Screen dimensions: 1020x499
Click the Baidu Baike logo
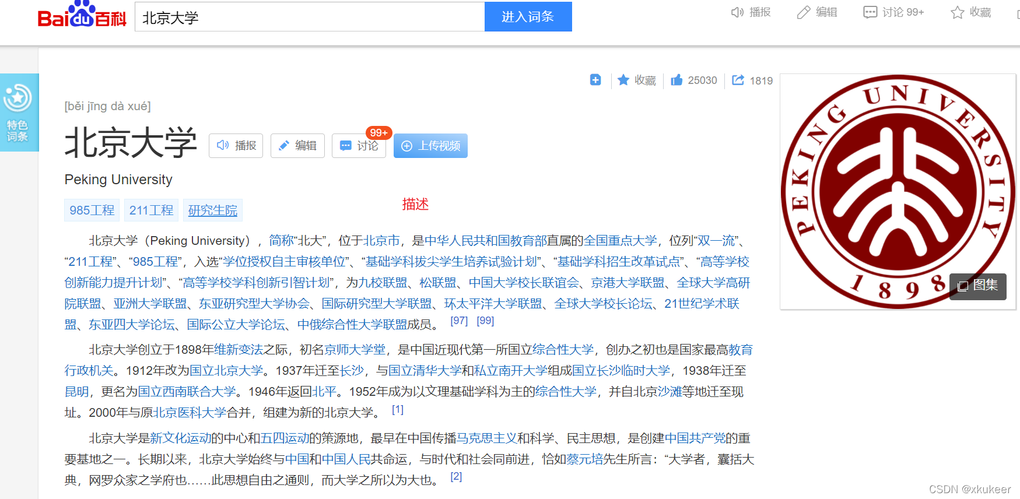coord(82,15)
